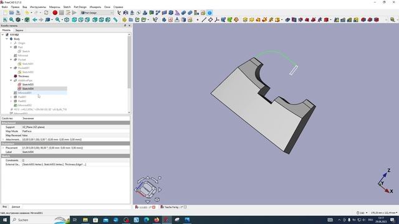Click the isometric view cube icon
The image size is (399, 224).
click(x=67, y=20)
